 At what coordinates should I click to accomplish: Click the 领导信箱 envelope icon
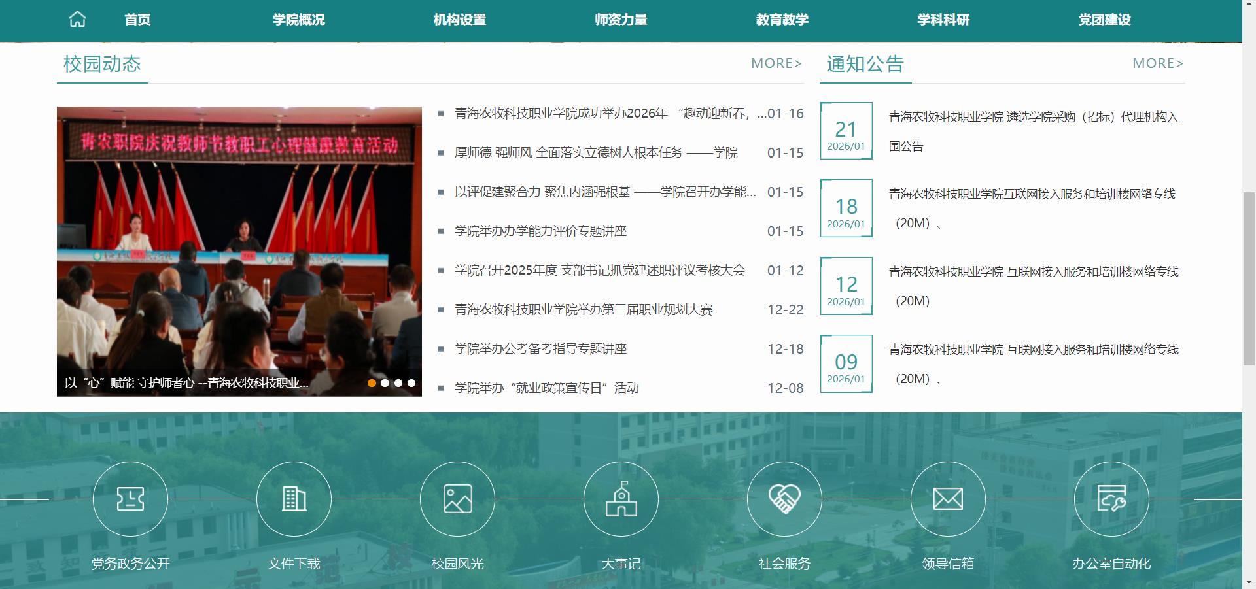pos(948,499)
